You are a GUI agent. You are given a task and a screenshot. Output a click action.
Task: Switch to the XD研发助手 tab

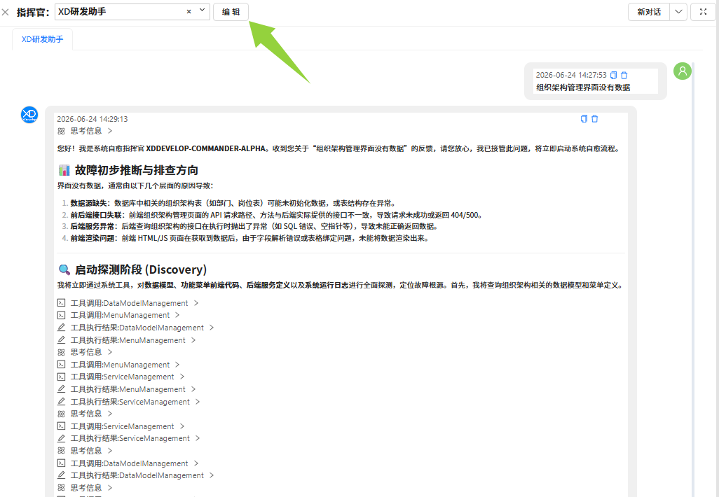pos(42,39)
